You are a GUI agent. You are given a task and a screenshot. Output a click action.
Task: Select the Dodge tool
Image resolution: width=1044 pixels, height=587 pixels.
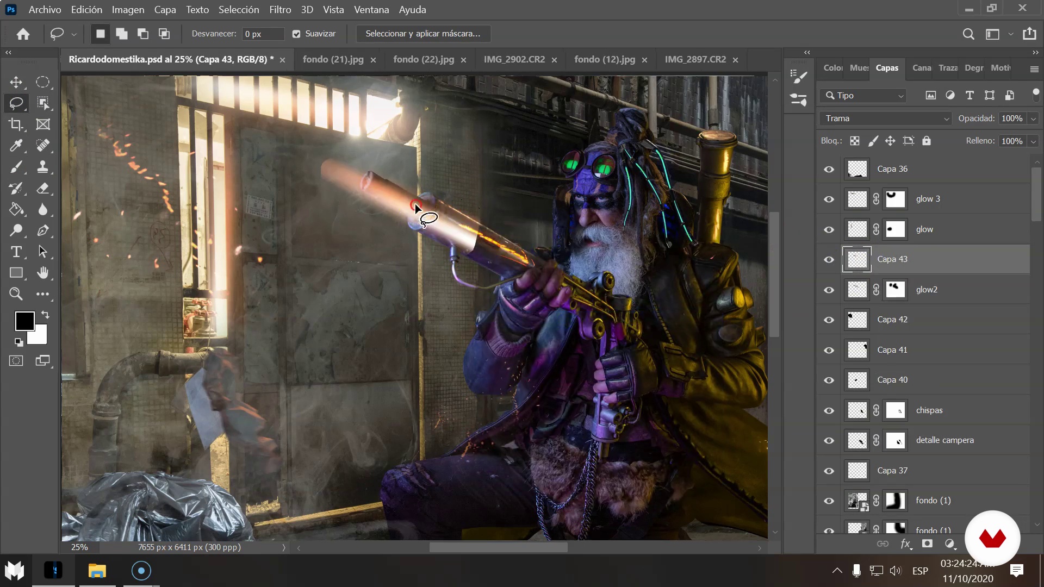16,230
